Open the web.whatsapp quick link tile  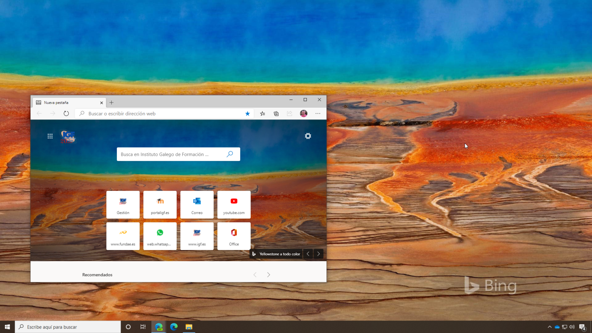[160, 236]
